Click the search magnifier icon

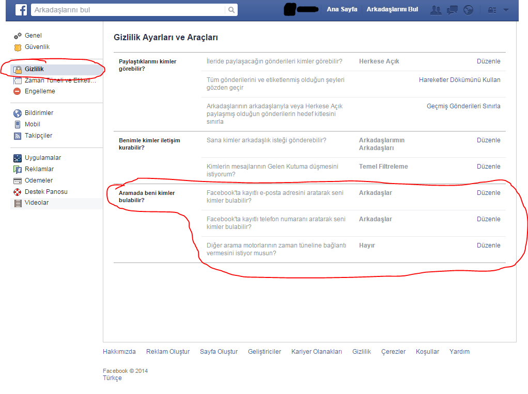(231, 10)
